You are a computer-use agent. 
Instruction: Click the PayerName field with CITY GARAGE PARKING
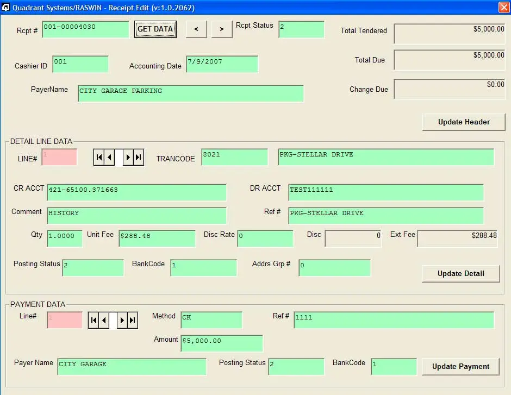pyautogui.click(x=191, y=93)
